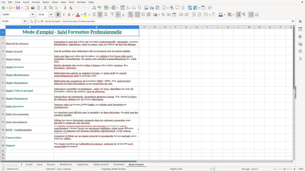
Task: Run the Spelling check icon
Action: [100, 8]
